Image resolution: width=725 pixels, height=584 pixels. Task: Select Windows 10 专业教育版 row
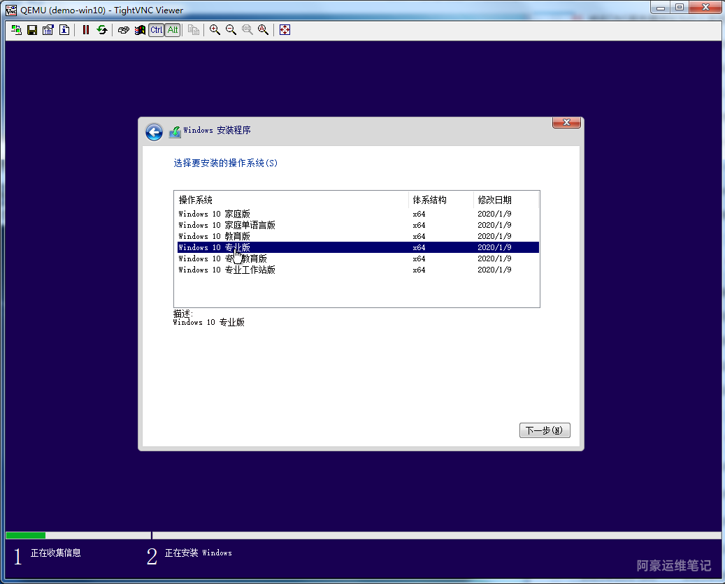pos(359,258)
